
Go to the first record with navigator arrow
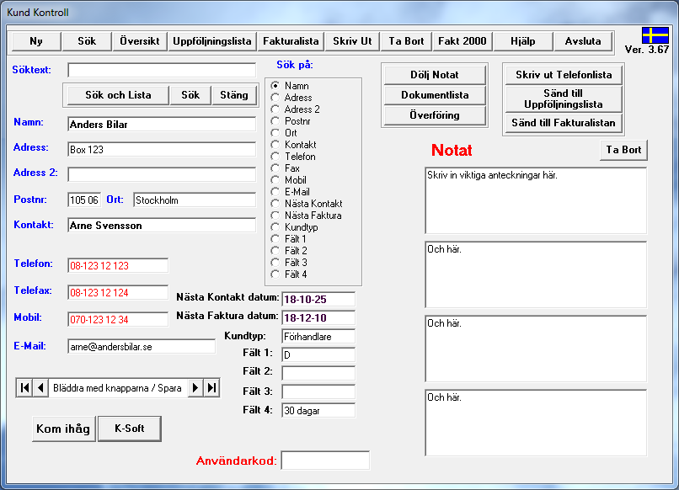pos(24,387)
